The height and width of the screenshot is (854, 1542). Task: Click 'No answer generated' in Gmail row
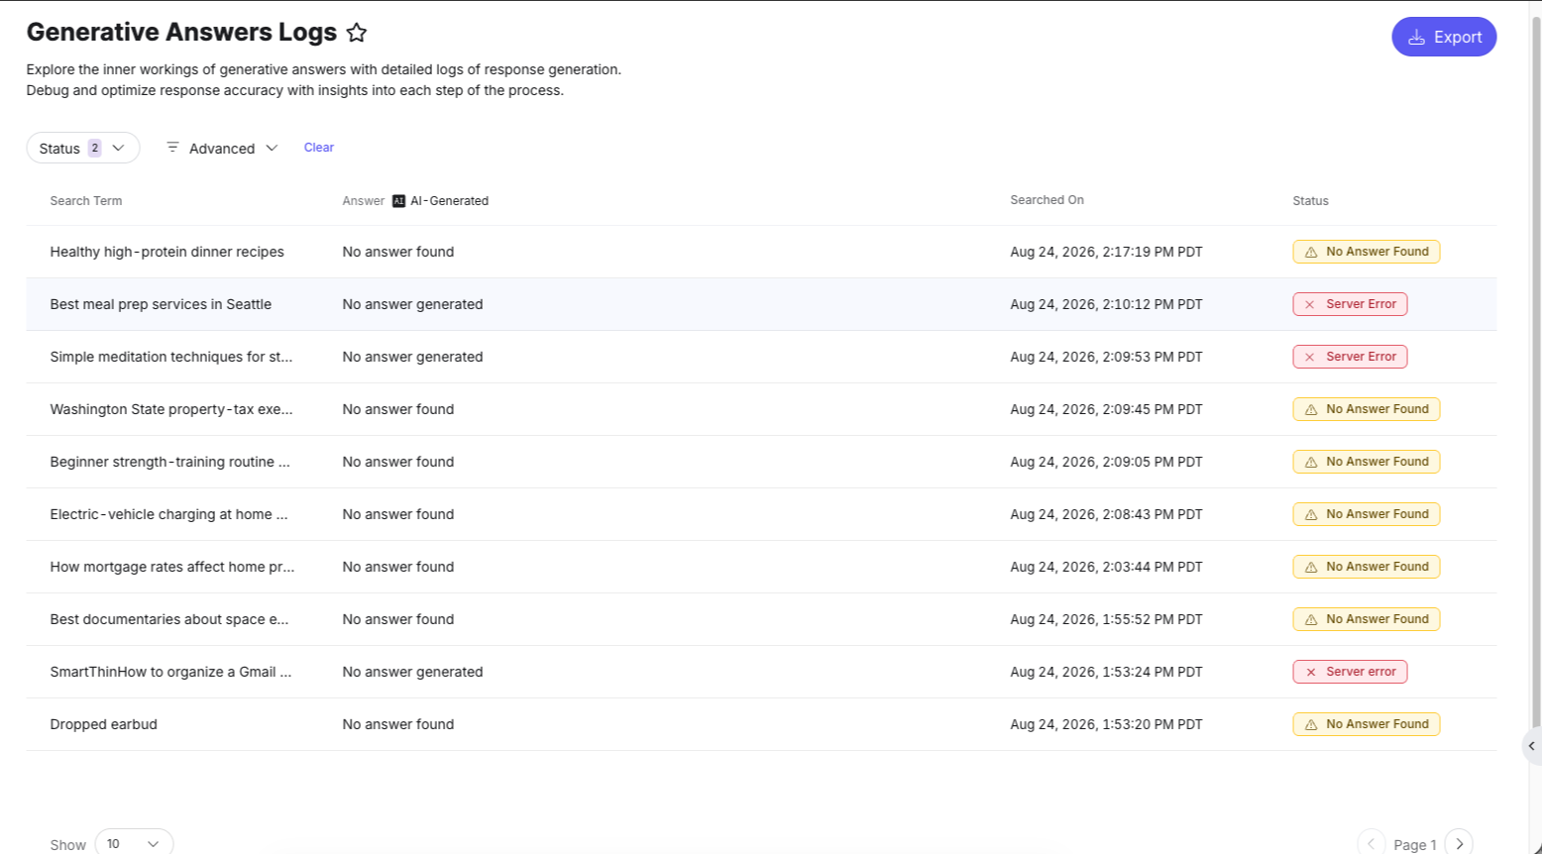click(x=412, y=672)
